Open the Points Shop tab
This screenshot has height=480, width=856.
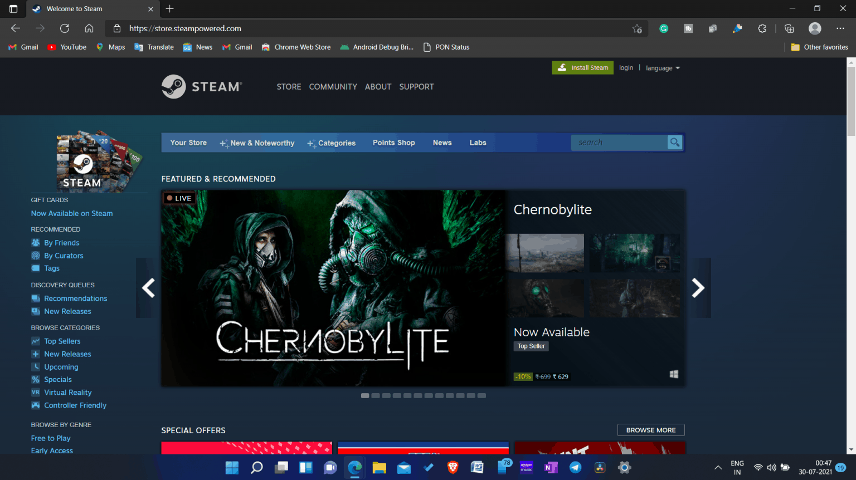[393, 143]
